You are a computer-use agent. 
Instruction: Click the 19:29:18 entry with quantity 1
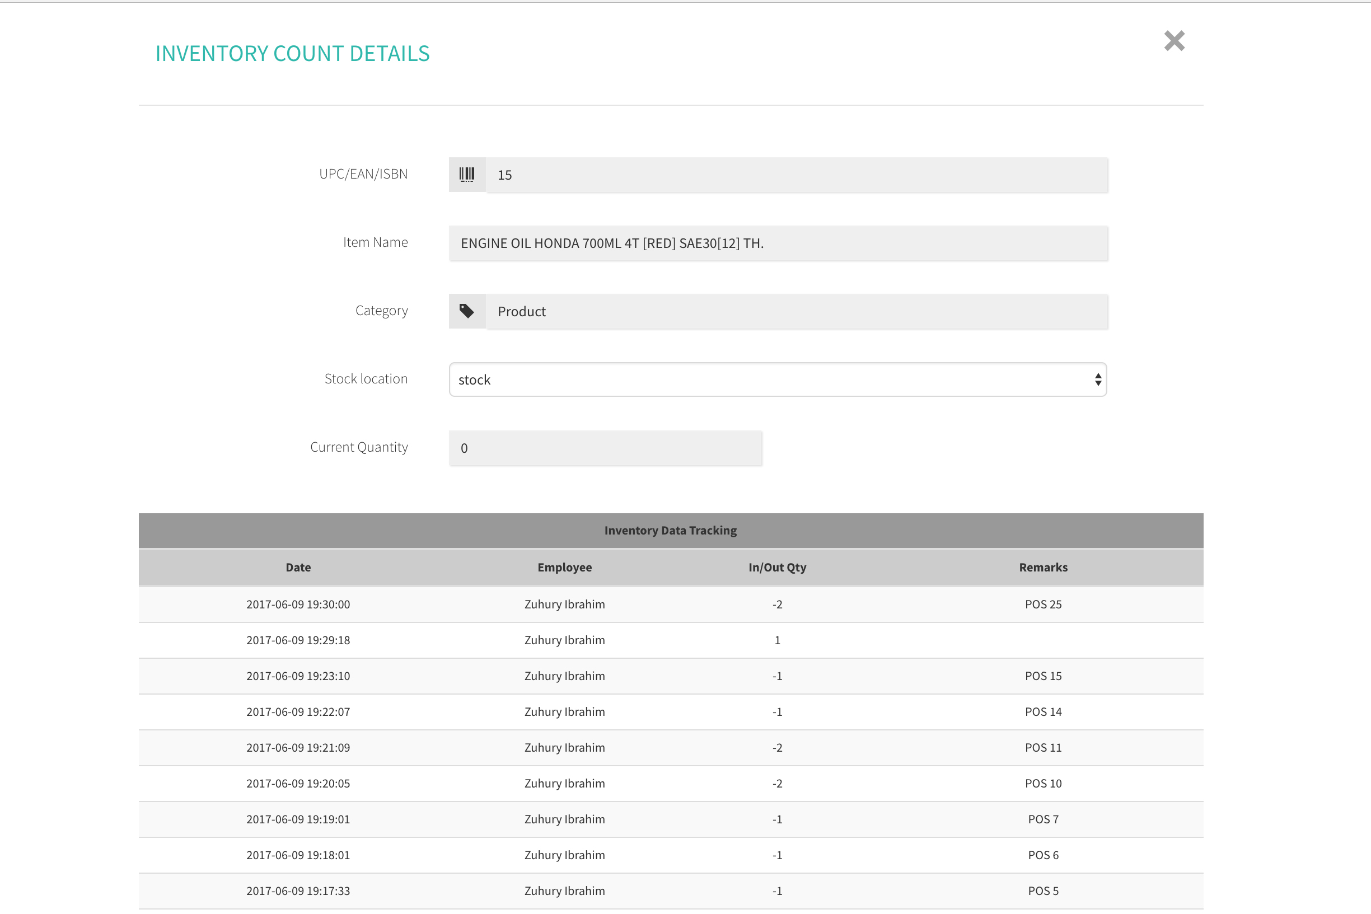(298, 640)
